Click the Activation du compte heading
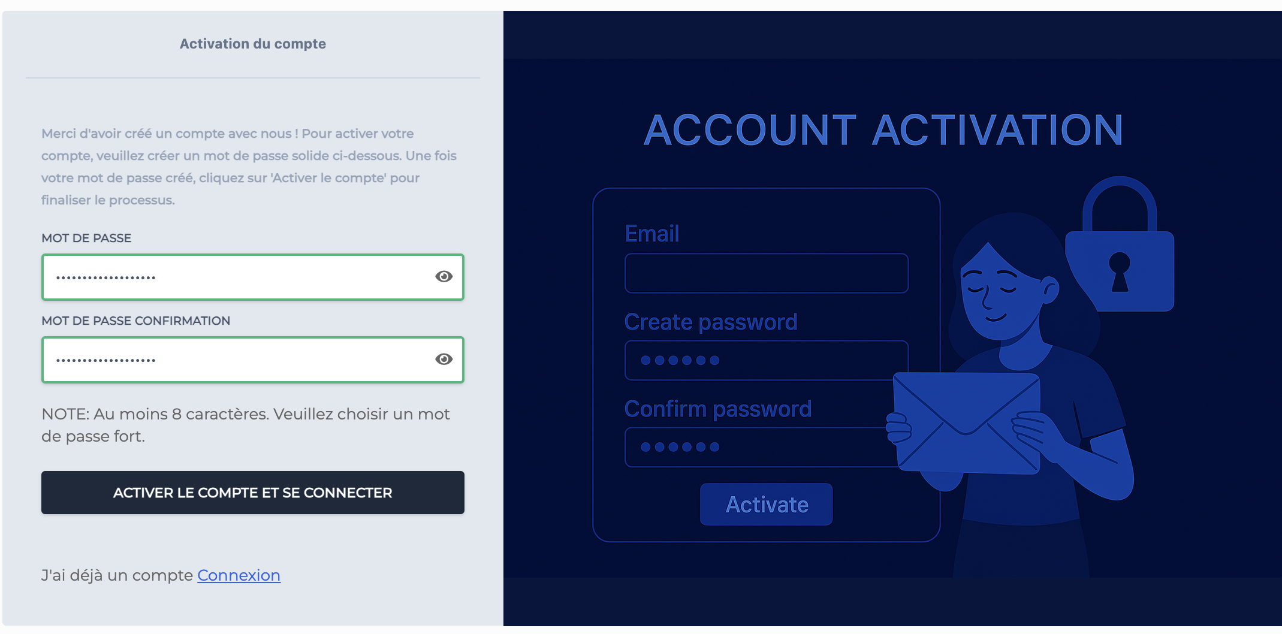This screenshot has height=634, width=1282. (252, 43)
